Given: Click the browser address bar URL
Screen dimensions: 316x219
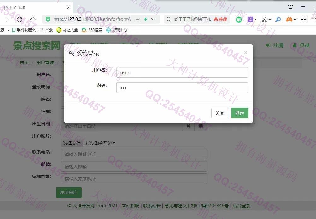Looking at the screenshot, I should 92,19.
